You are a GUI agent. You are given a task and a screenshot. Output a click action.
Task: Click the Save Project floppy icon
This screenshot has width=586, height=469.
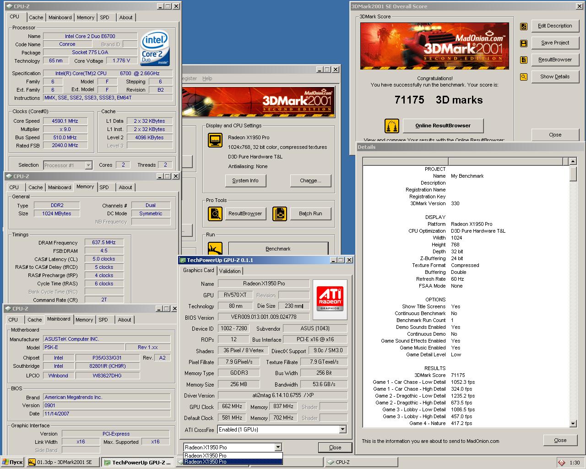coord(523,44)
